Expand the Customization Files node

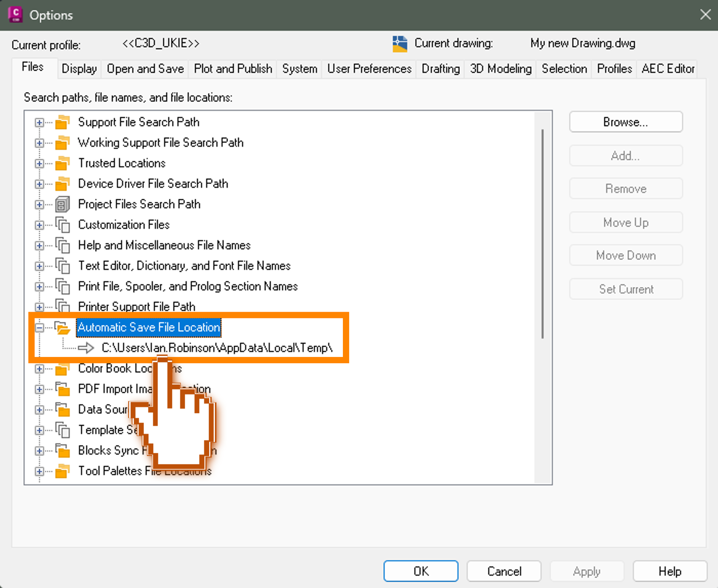tap(39, 225)
